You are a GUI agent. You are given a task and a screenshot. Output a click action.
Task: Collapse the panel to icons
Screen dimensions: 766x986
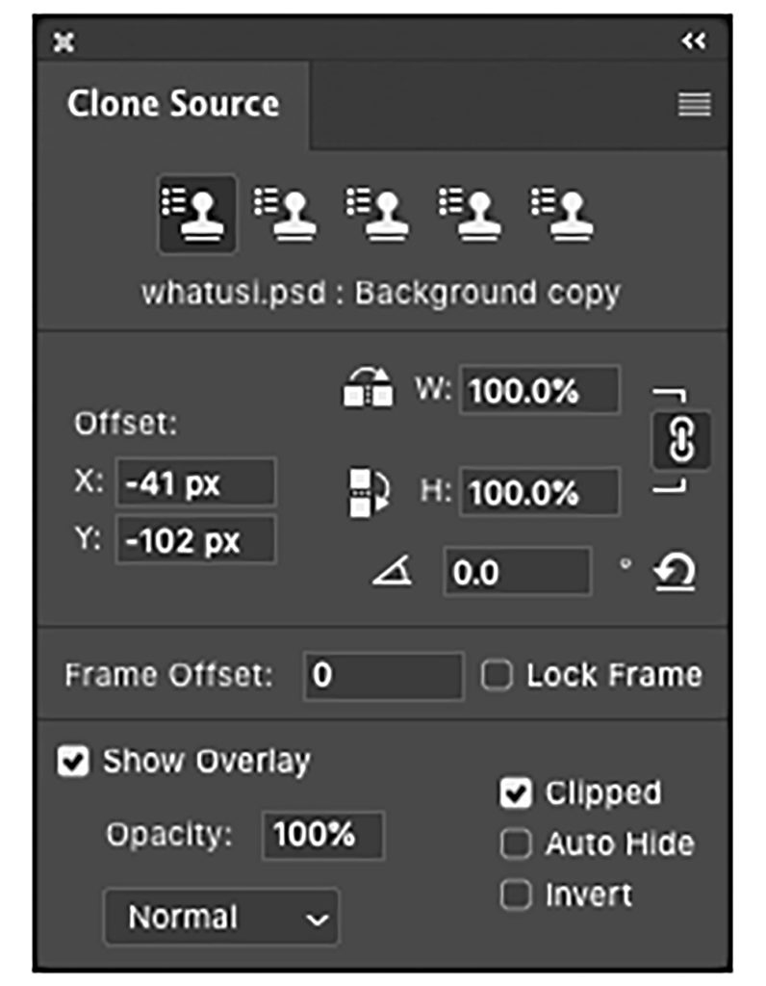(692, 42)
